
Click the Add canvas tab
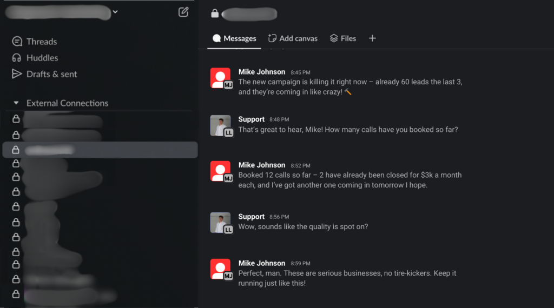point(293,38)
